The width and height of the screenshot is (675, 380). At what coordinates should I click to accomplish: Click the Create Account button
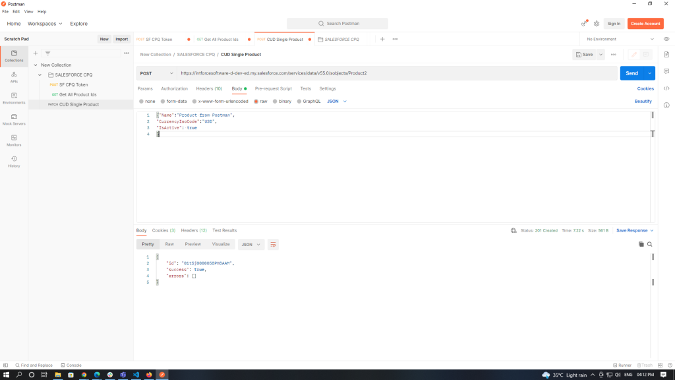click(645, 24)
